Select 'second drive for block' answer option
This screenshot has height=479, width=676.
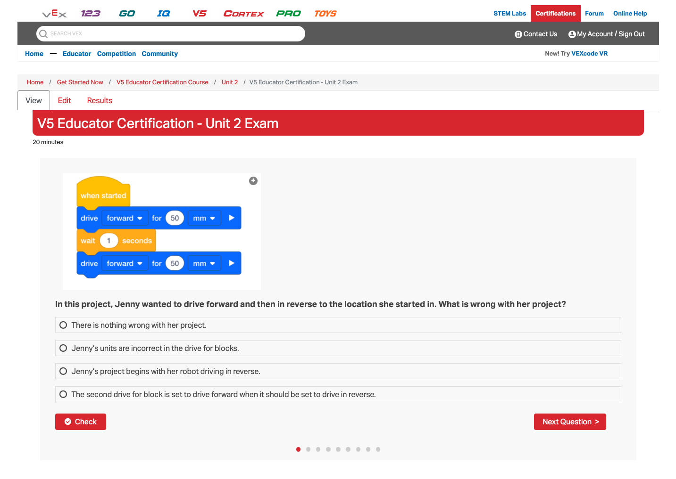[338, 394]
